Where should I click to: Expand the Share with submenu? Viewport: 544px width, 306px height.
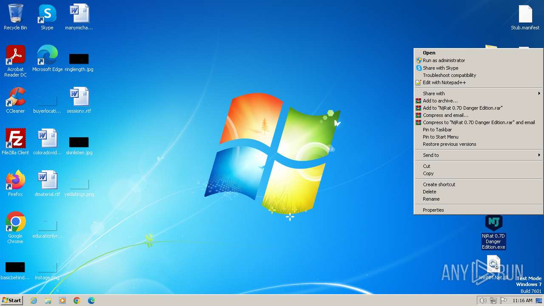[479, 93]
